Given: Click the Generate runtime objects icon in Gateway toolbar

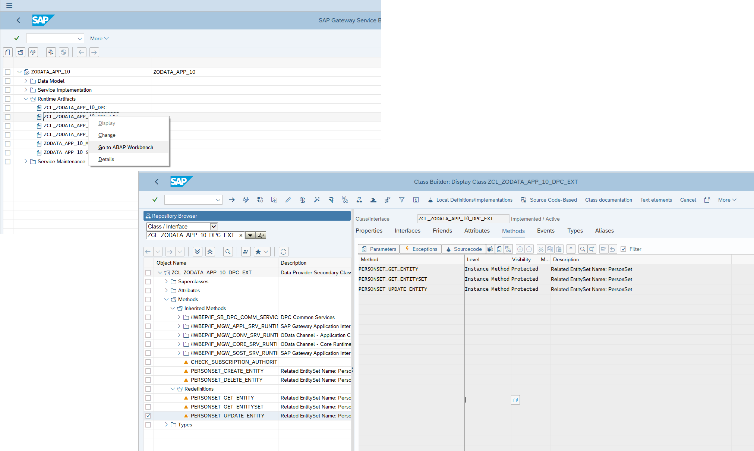Looking at the screenshot, I should 64,52.
